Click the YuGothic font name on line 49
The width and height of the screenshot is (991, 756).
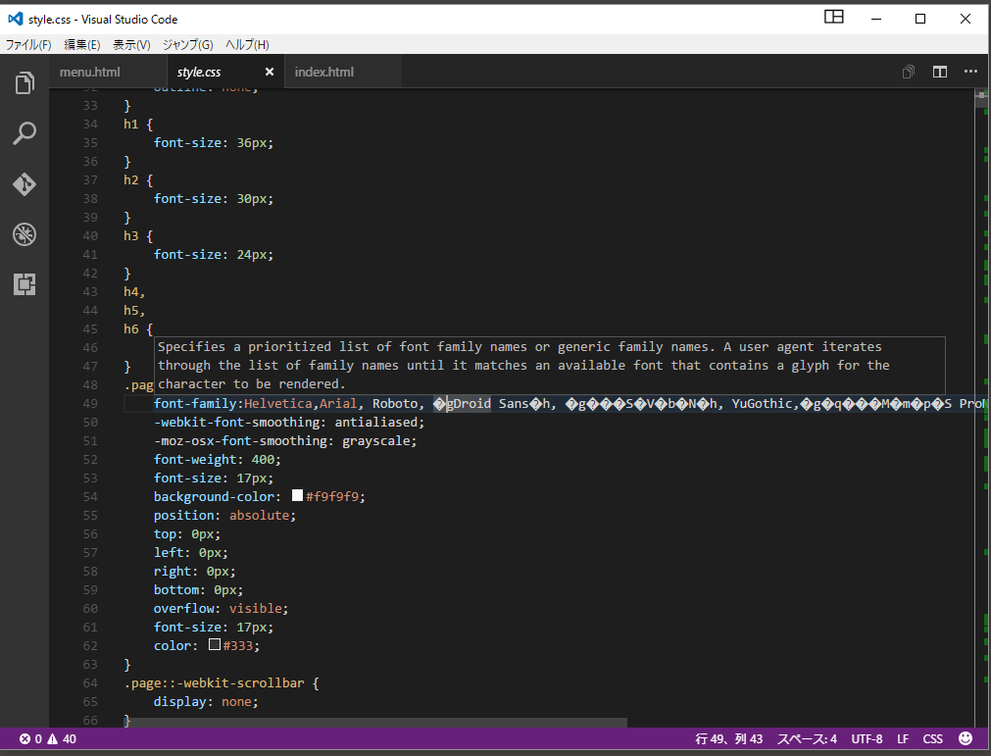[763, 403]
